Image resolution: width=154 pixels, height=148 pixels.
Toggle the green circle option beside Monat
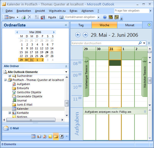tap(149, 25)
